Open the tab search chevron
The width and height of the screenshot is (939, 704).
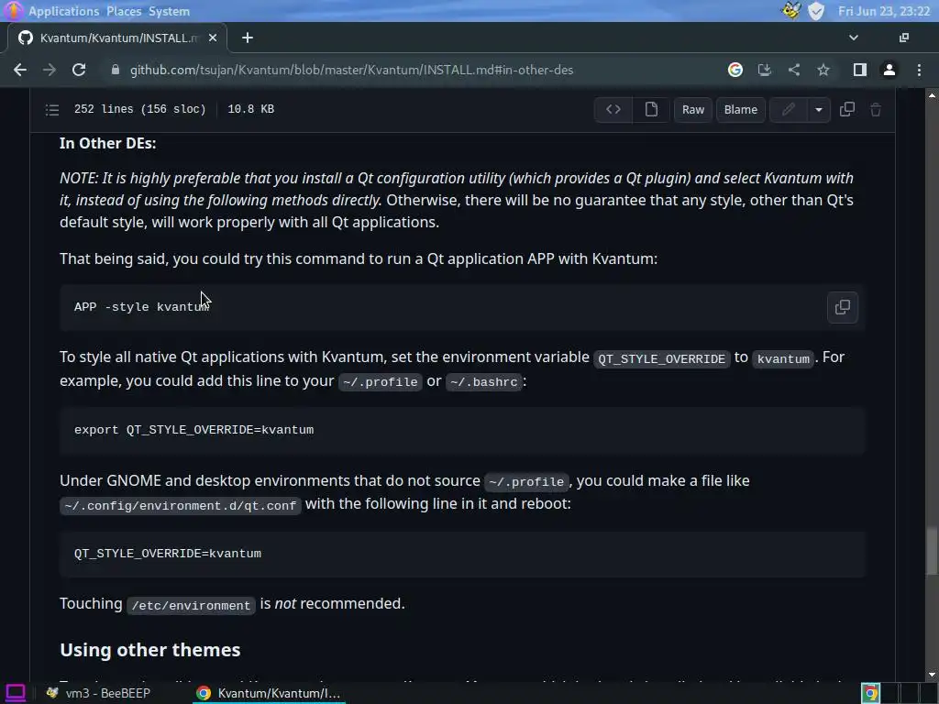[854, 38]
